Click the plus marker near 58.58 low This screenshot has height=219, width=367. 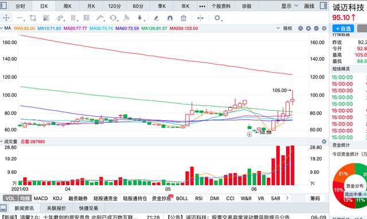[249, 134]
